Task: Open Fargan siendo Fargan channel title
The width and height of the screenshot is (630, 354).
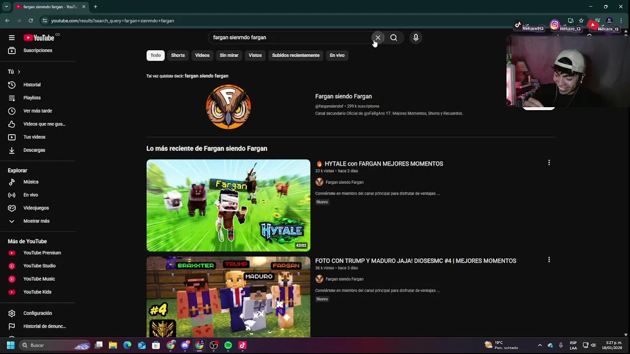Action: [344, 96]
